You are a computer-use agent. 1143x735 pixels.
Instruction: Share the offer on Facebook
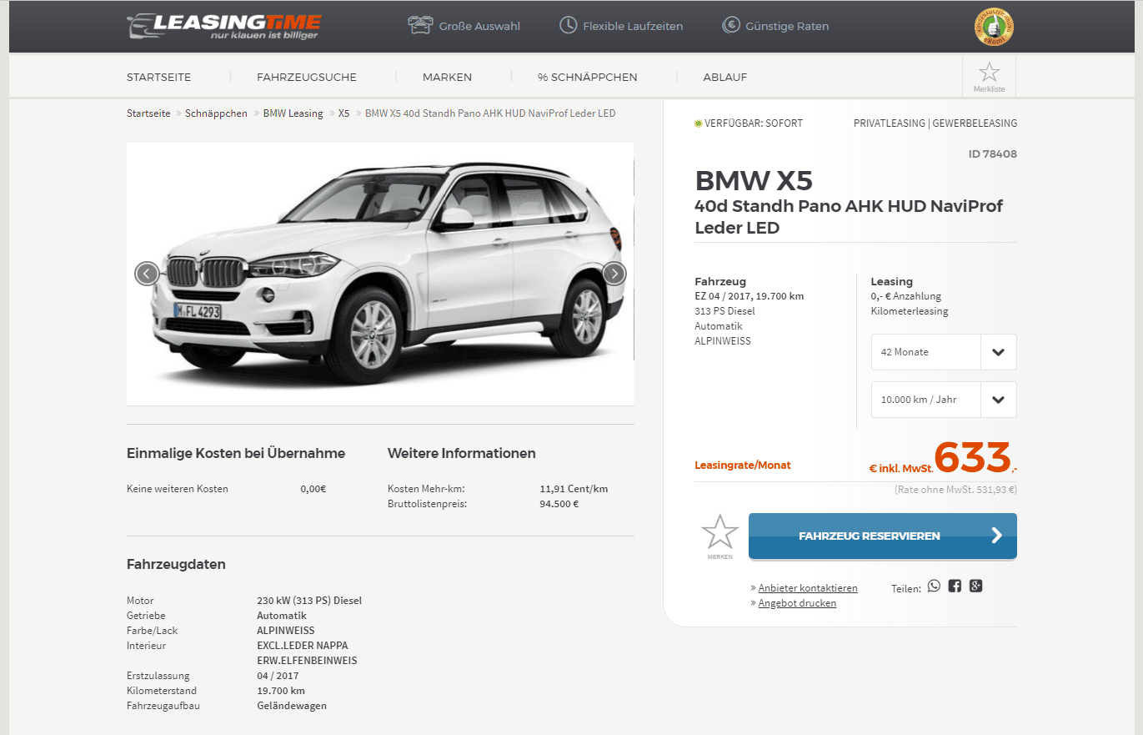(x=955, y=586)
